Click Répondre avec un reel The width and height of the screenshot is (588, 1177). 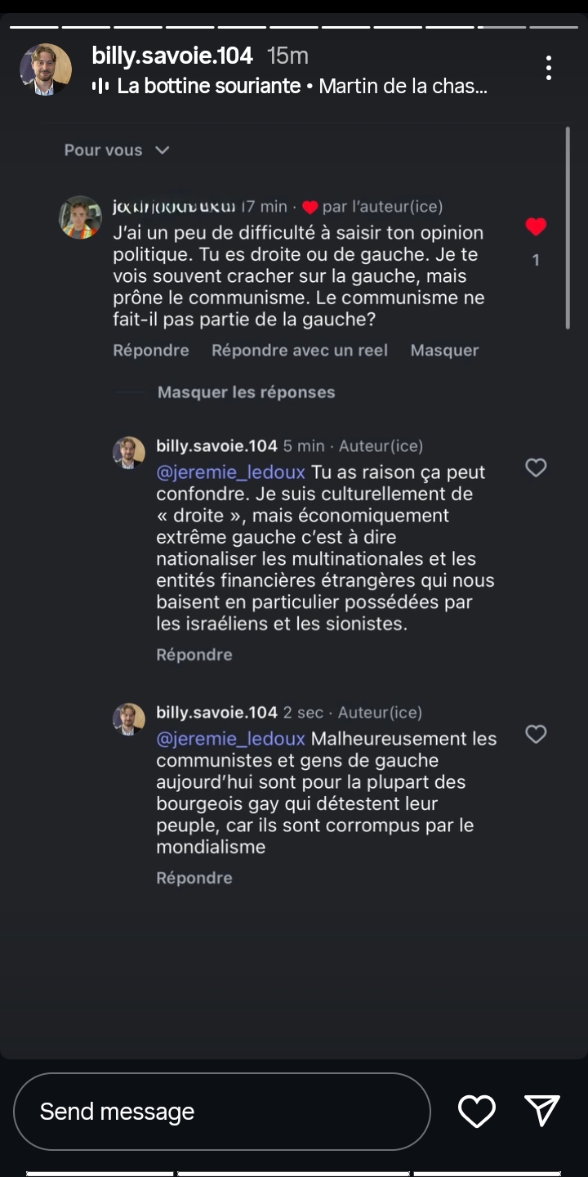(x=299, y=350)
